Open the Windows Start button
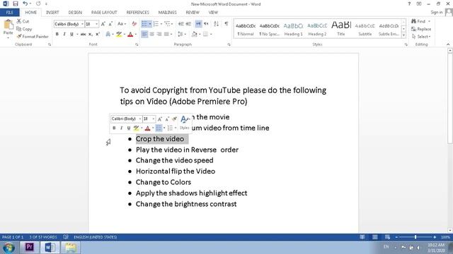The width and height of the screenshot is (453, 254). (x=8, y=248)
